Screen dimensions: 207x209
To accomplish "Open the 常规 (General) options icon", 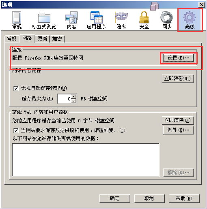I will coord(17,20).
